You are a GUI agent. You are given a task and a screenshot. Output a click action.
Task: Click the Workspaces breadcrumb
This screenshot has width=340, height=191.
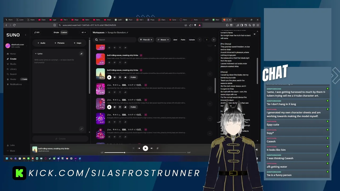(x=99, y=32)
